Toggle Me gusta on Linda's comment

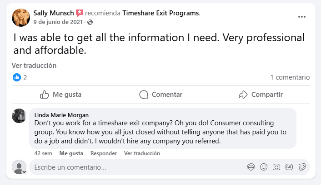(71, 153)
